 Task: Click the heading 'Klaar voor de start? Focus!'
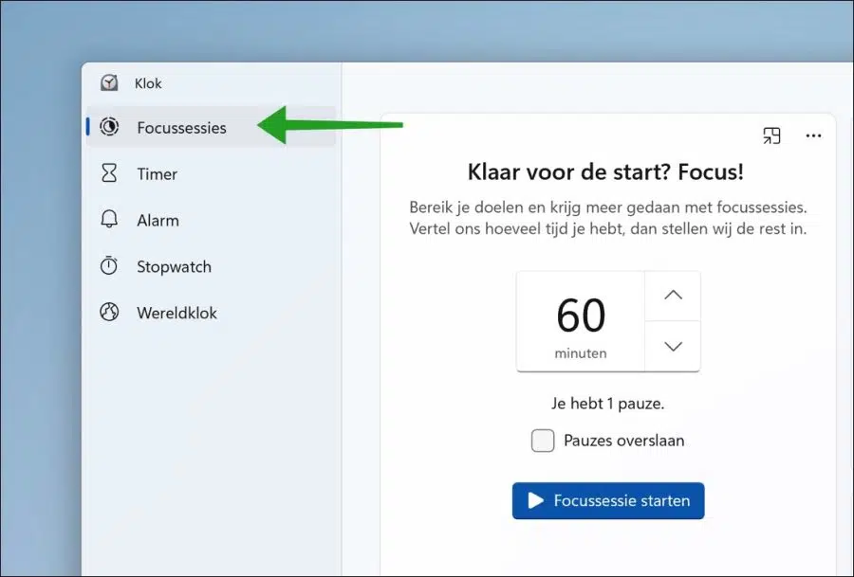605,171
